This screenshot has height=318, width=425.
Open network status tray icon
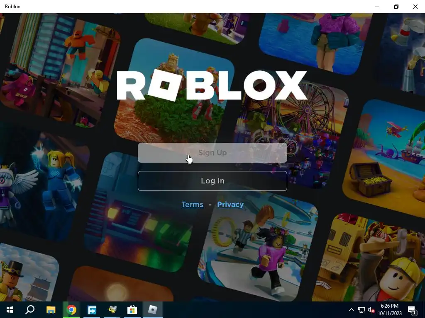[361, 310]
